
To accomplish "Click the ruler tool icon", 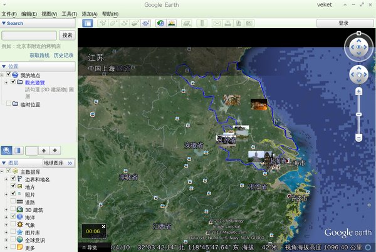I will (201, 23).
